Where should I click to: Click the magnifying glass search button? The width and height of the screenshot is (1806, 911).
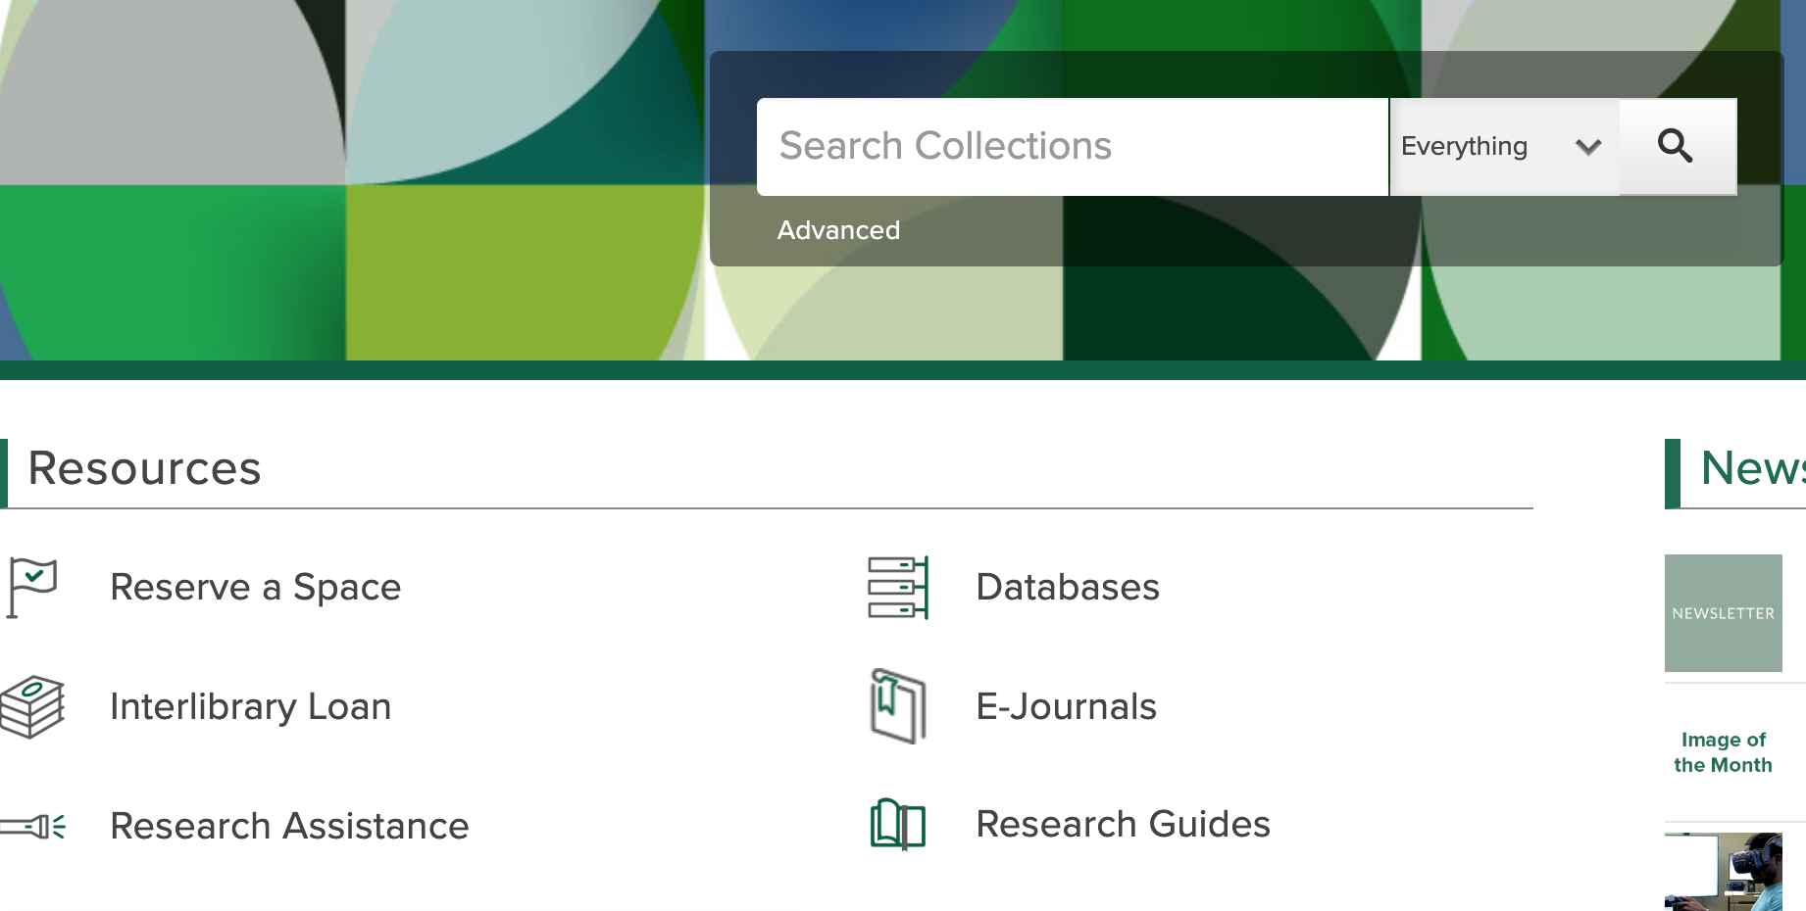pos(1677,147)
